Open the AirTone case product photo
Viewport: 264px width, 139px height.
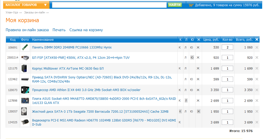25,68
